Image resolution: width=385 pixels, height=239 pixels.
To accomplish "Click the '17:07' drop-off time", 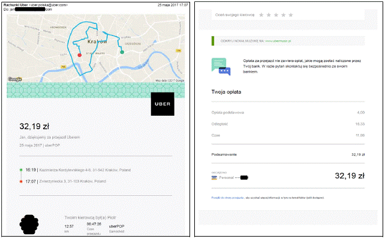I will 31,181.
